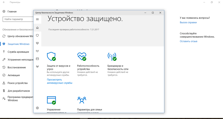This screenshot has height=119, width=223.
Task: Open the Брандмауэр и безопасность сети tile
Action: coord(112,56)
